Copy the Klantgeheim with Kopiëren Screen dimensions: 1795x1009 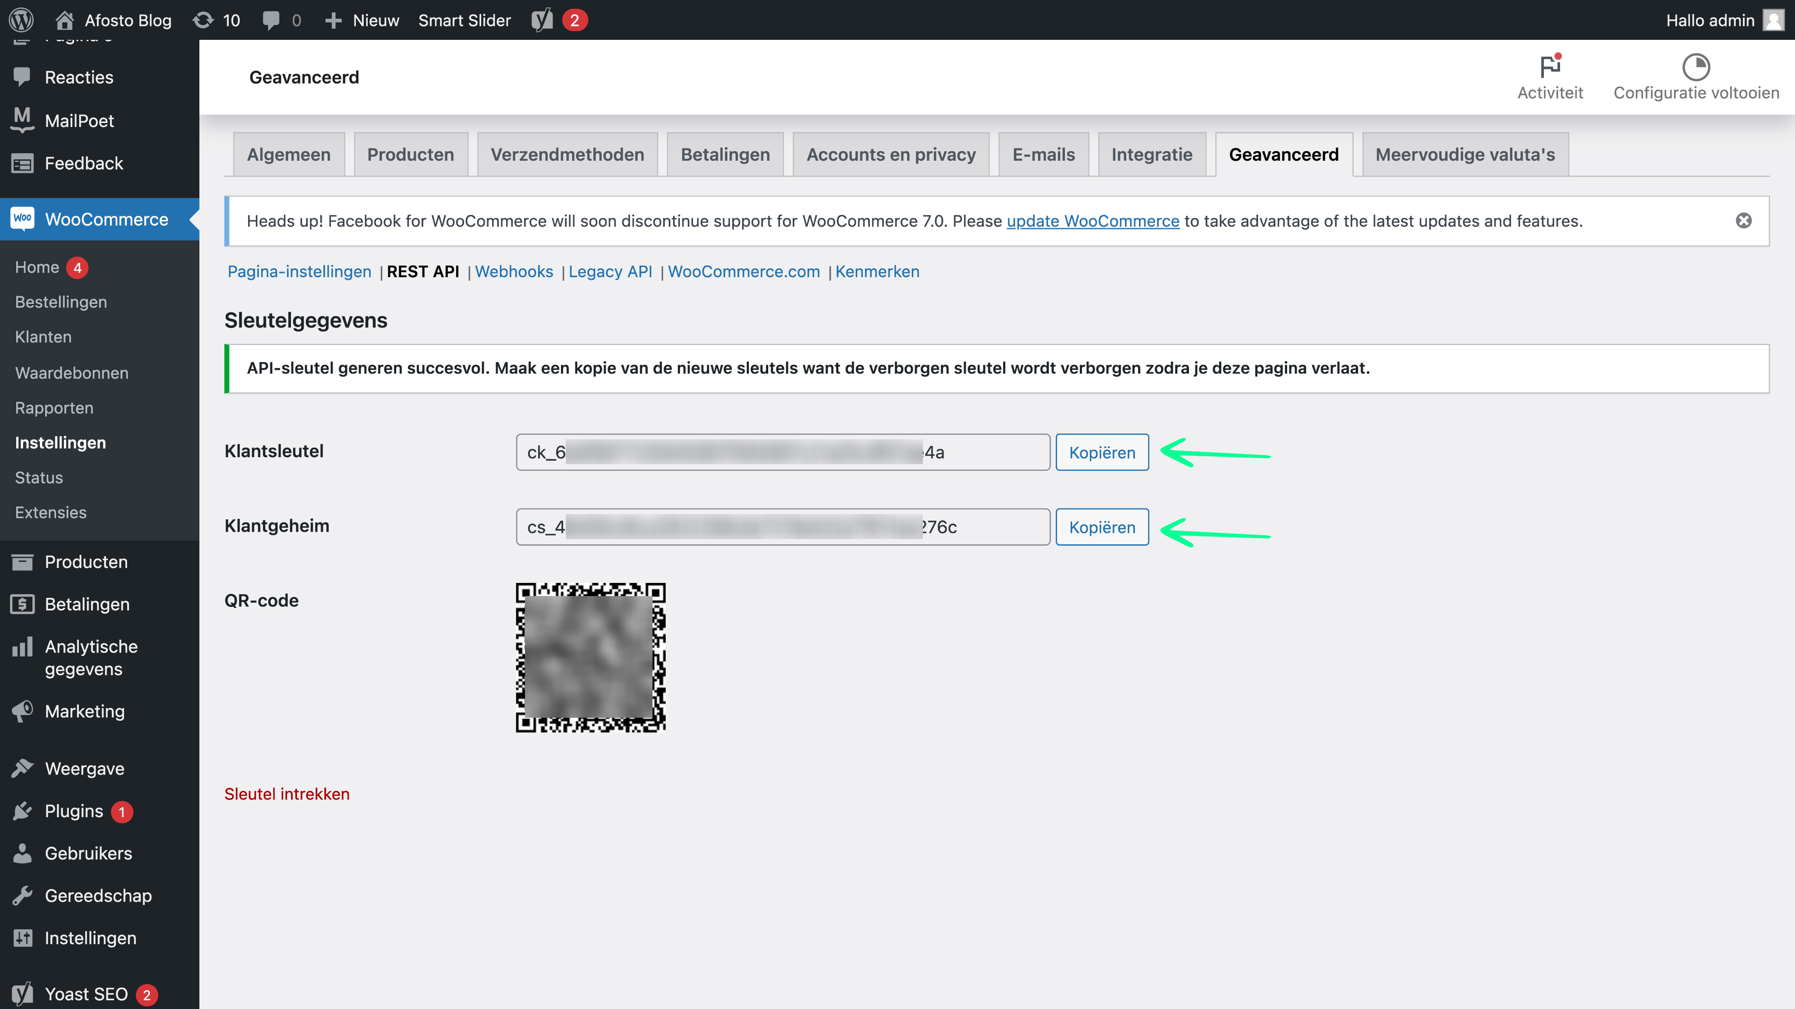(1102, 527)
